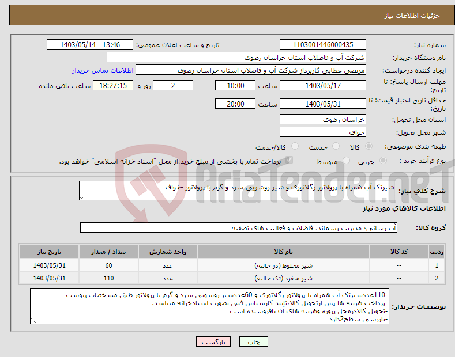The height and width of the screenshot is (357, 455).
Task: Click need date 1403/05/31 in row 2
Action: coord(50,278)
